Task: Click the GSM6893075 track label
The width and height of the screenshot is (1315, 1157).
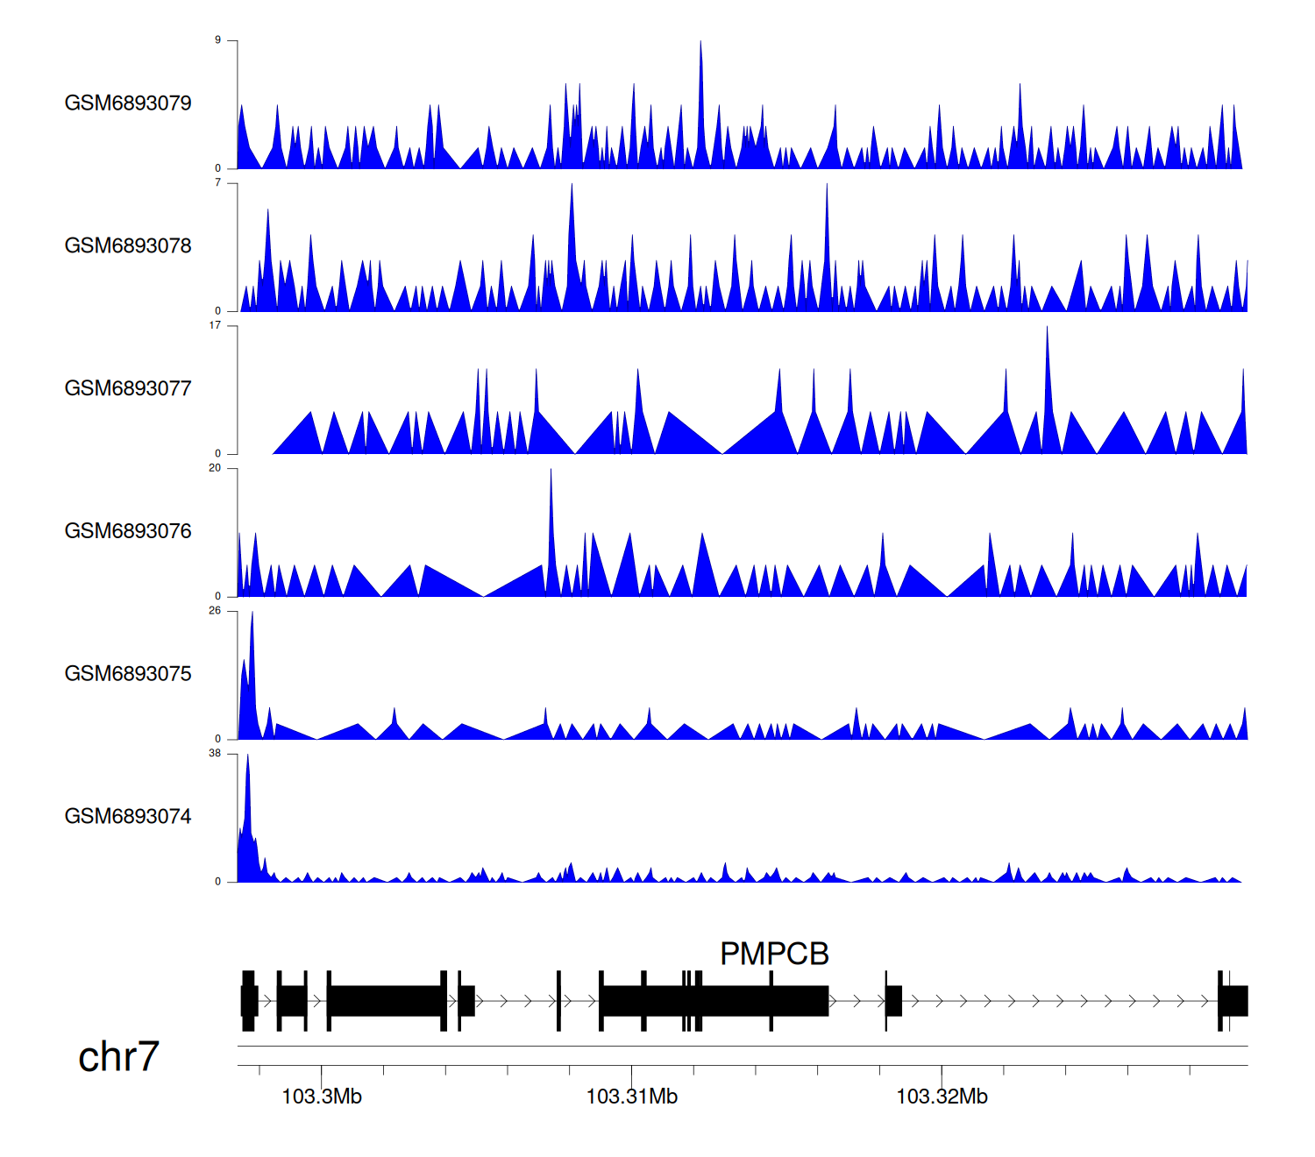Action: 128,674
